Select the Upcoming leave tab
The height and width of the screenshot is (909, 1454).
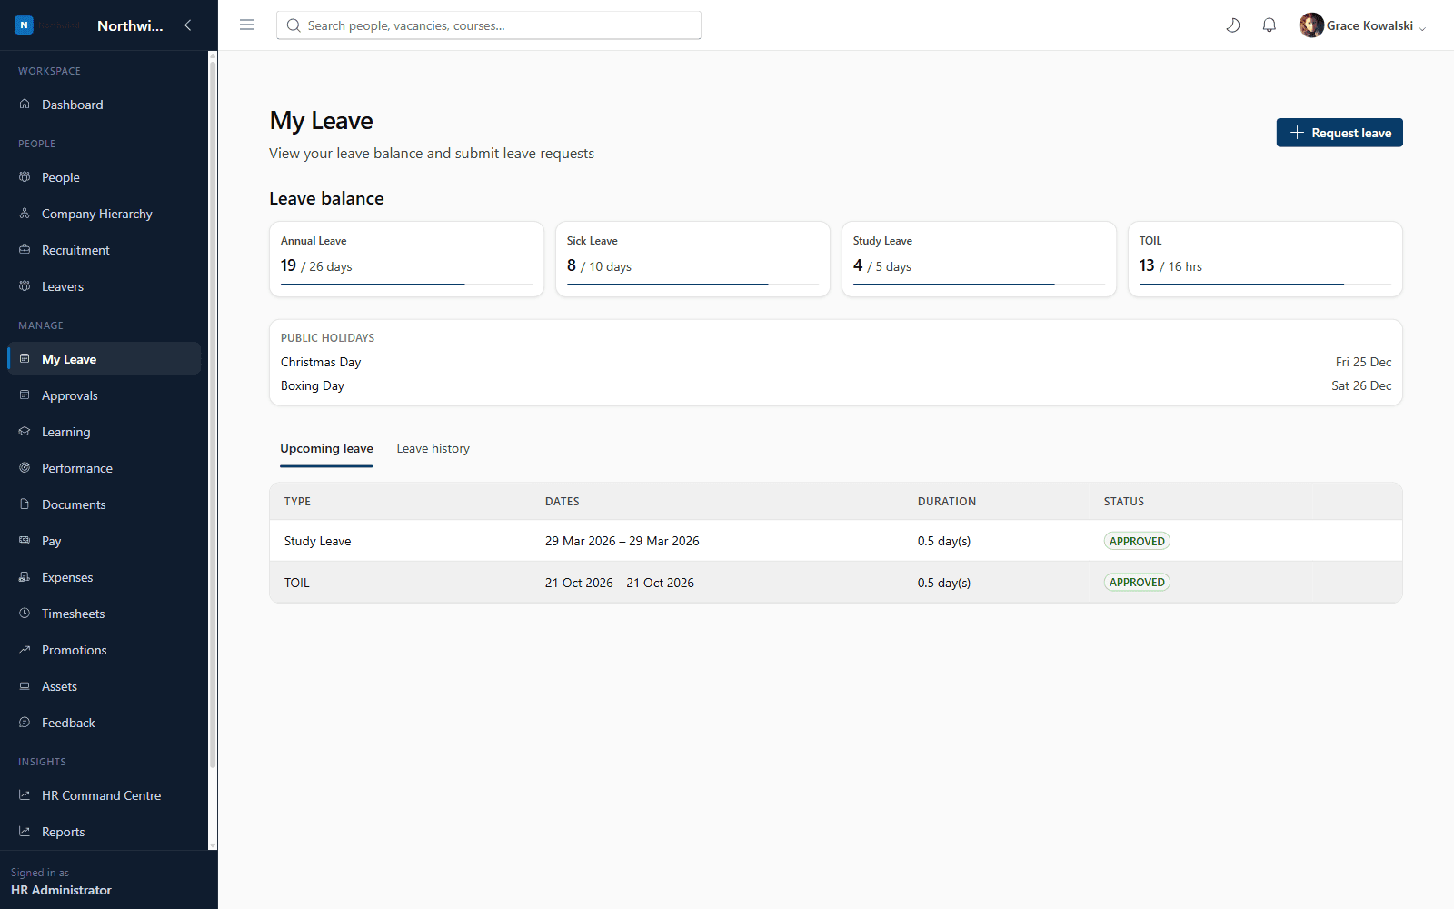tap(326, 449)
